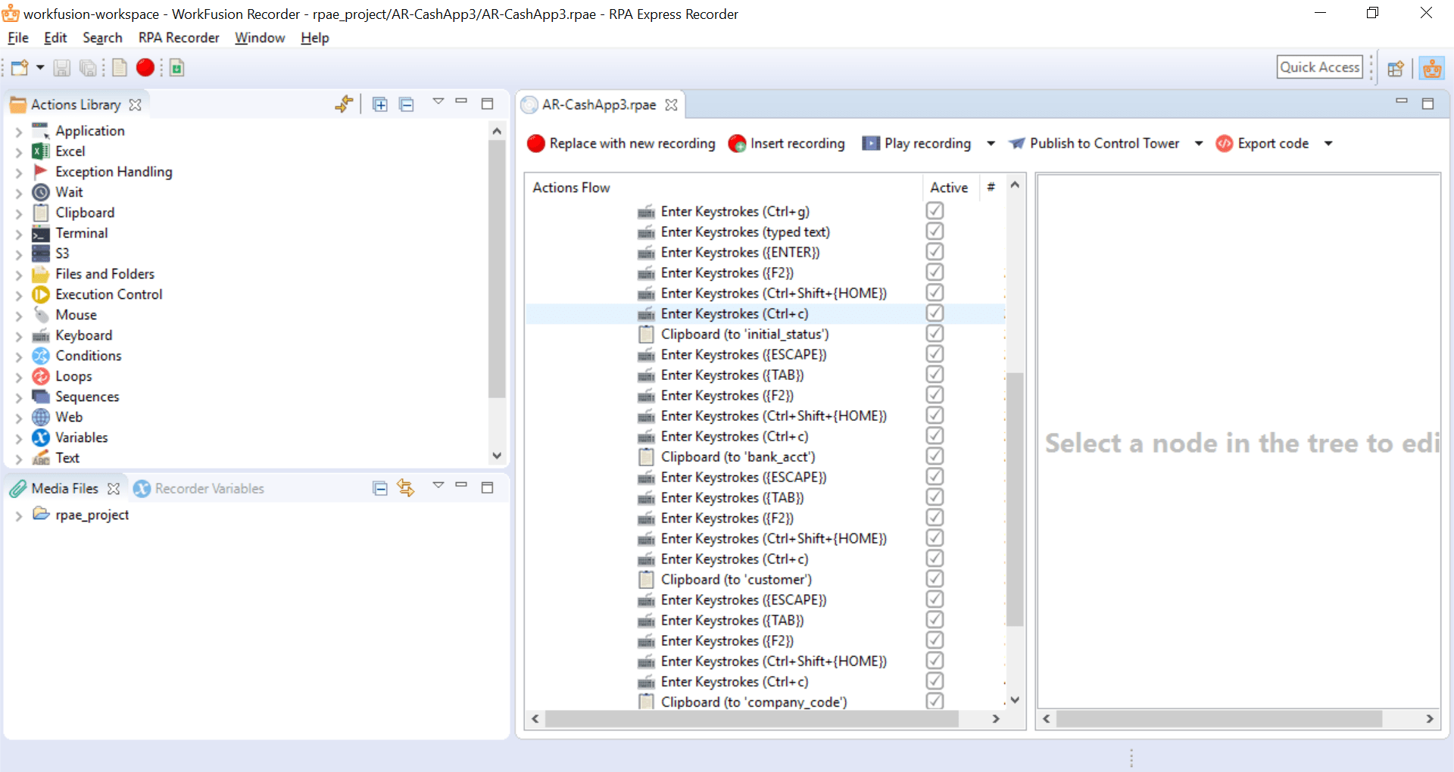Screen dimensions: 1454x772
Task: Toggle Active checkbox for Clipboard (to 'company_code')
Action: tap(934, 701)
